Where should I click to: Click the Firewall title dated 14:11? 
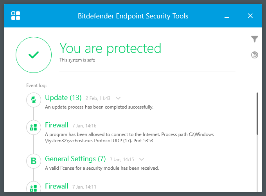click(57, 186)
